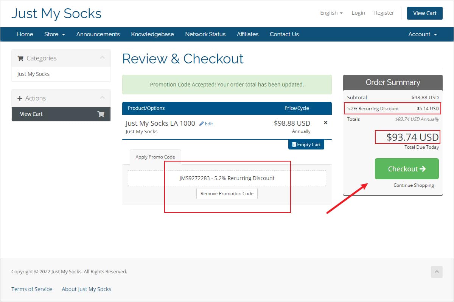Select the Apply Promo Code tab
Viewport: 454px width, 302px height.
(155, 157)
